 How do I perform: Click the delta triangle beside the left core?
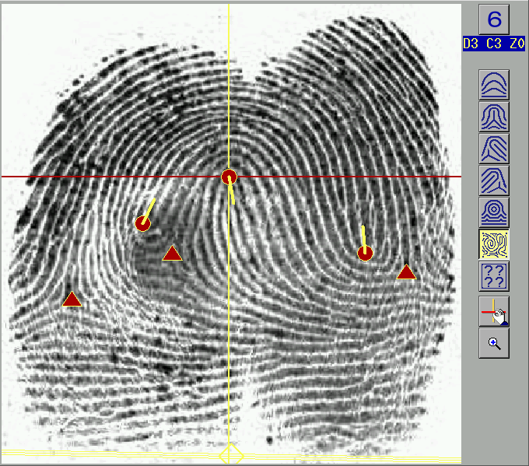[173, 254]
